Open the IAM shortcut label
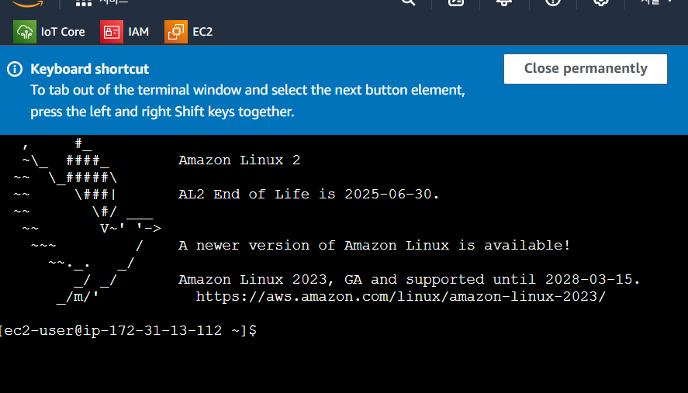 [x=139, y=32]
